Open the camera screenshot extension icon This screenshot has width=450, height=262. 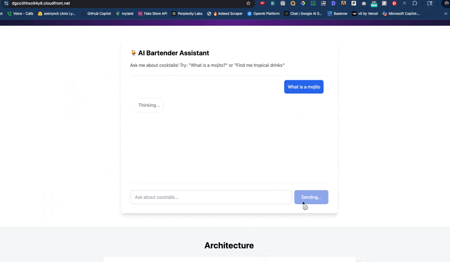click(363, 3)
